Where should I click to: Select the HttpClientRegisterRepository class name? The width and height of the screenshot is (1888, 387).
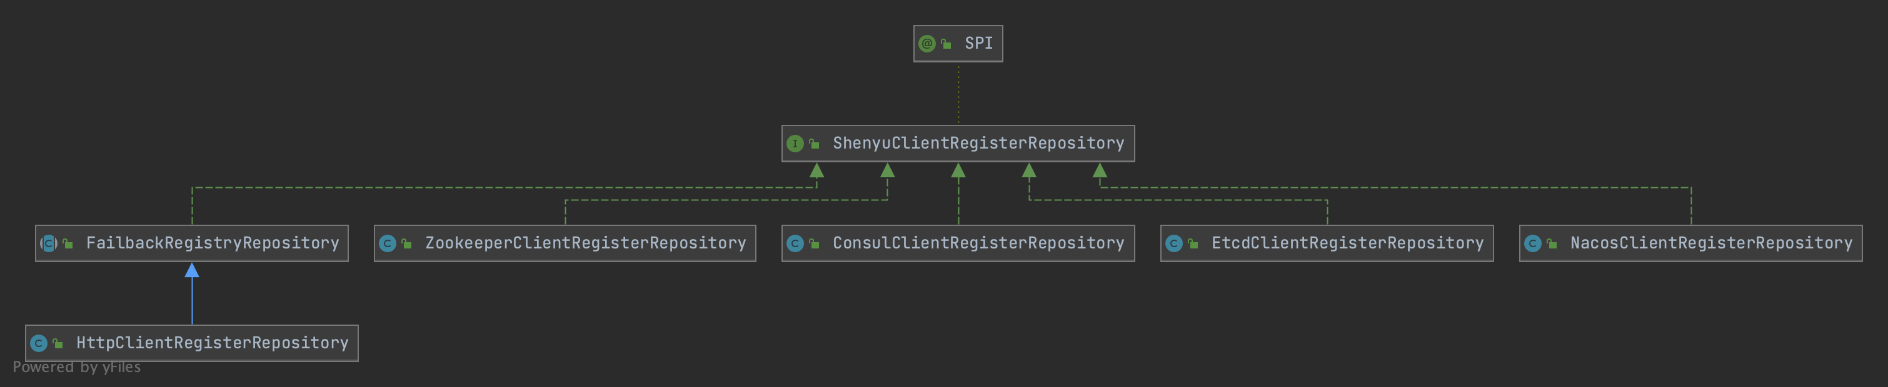[213, 343]
